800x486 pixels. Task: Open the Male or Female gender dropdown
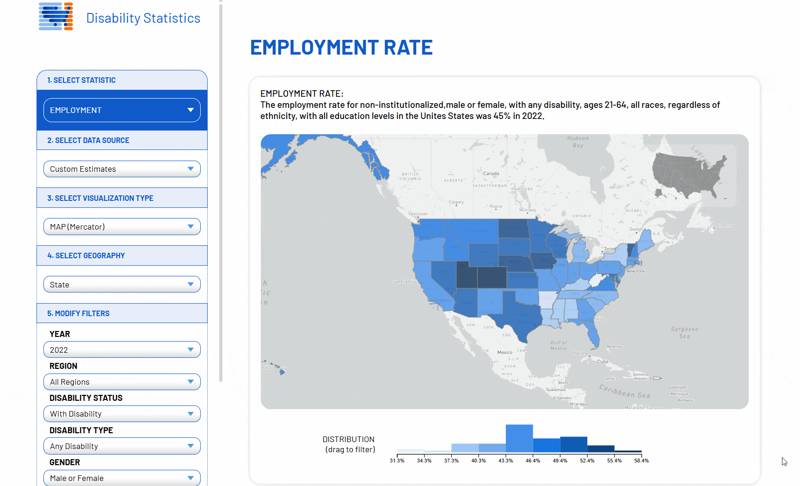point(122,478)
